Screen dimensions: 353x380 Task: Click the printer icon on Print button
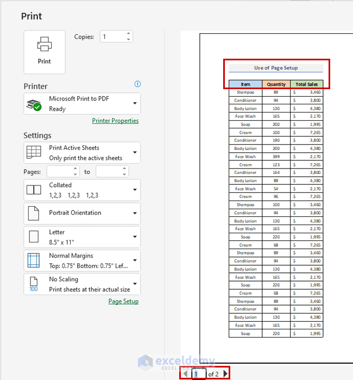click(x=45, y=44)
